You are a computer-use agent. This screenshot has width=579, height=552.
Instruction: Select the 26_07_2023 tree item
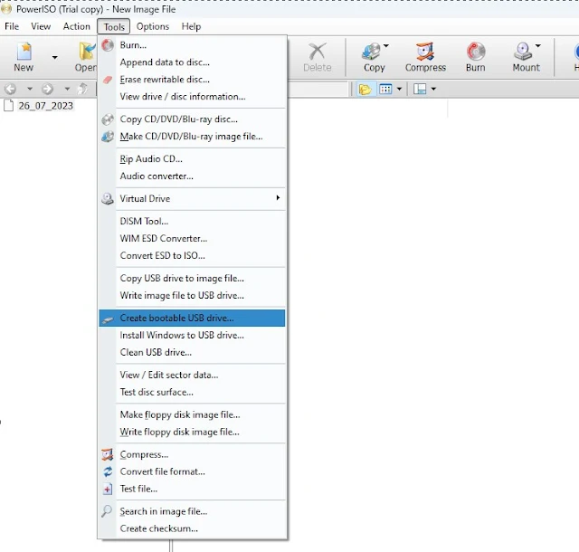pos(45,105)
